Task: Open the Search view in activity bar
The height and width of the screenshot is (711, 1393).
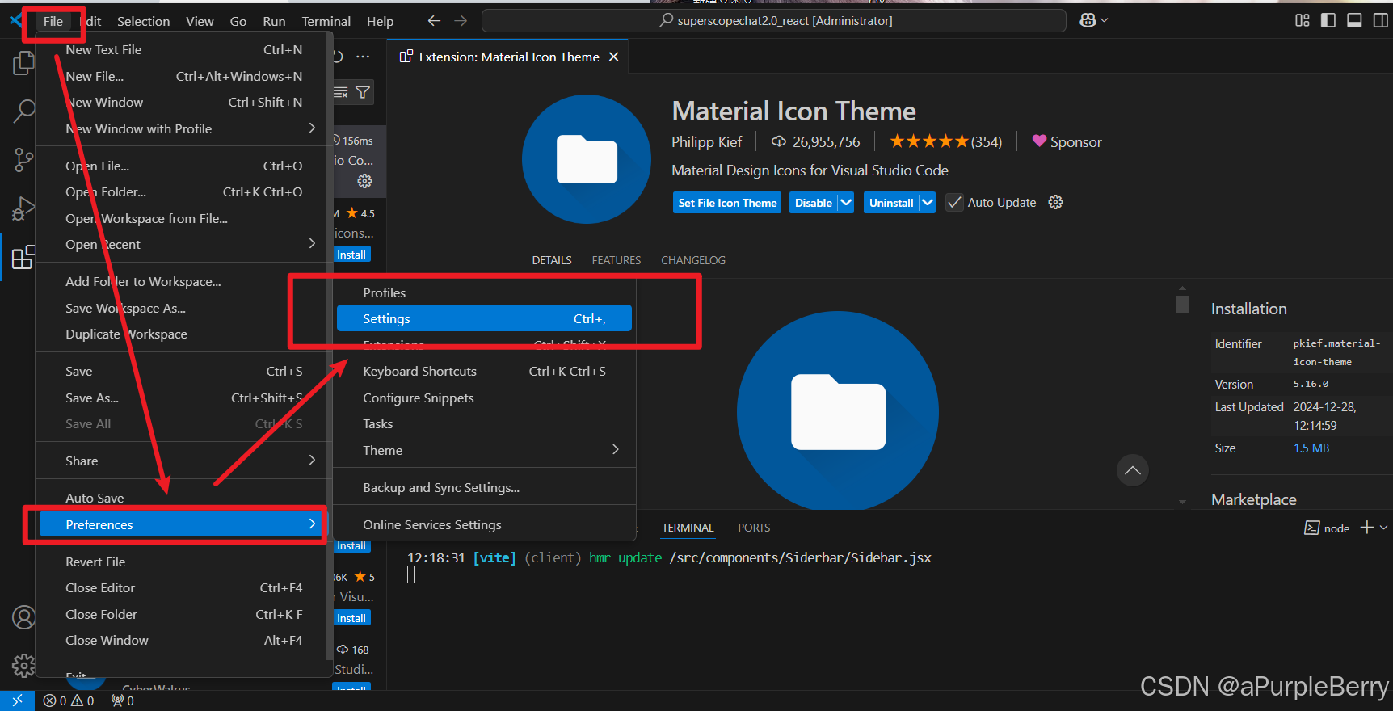Action: (23, 111)
